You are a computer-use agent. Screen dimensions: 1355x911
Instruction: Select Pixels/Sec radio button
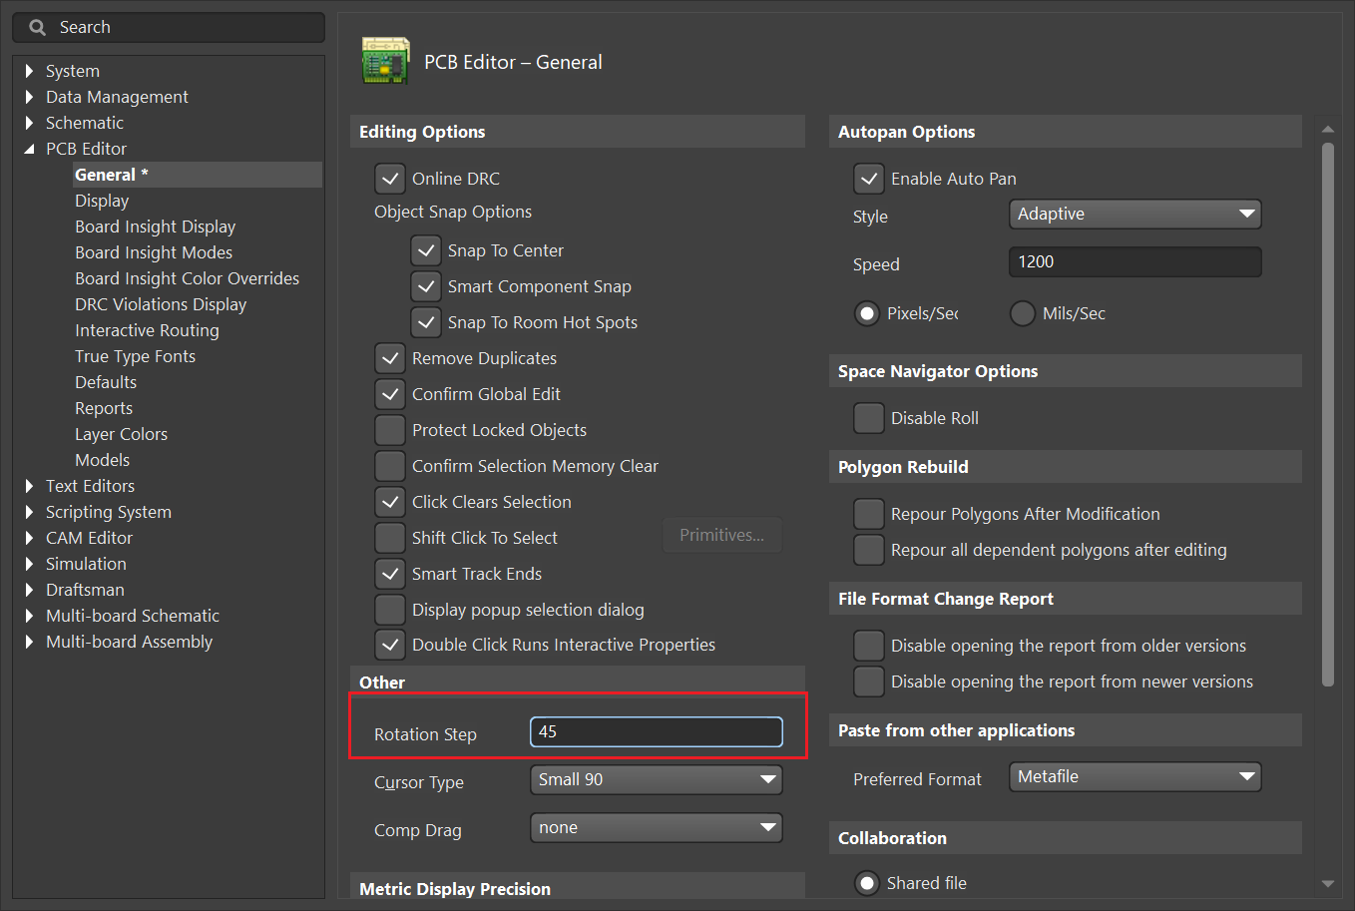[867, 313]
